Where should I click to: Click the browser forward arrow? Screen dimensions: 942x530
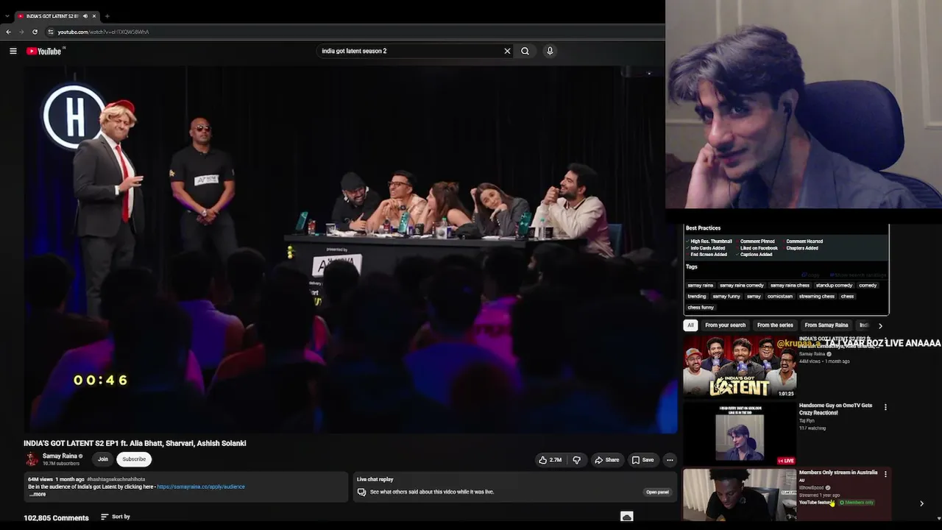tap(21, 32)
